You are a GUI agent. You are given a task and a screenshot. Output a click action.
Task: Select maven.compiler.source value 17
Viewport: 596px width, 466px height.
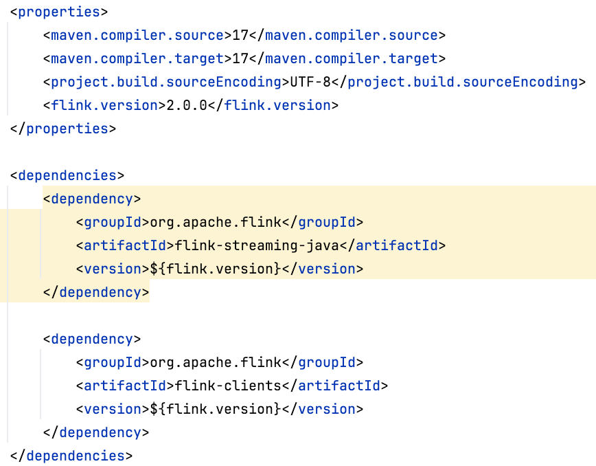click(240, 35)
